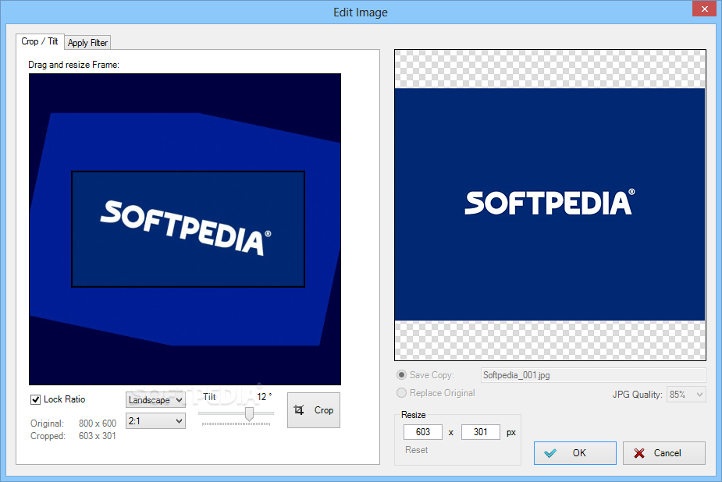The width and height of the screenshot is (722, 482).
Task: Click the Crop button
Action: (x=314, y=410)
